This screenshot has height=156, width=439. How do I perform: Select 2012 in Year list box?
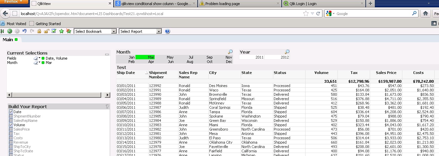(x=277, y=57)
